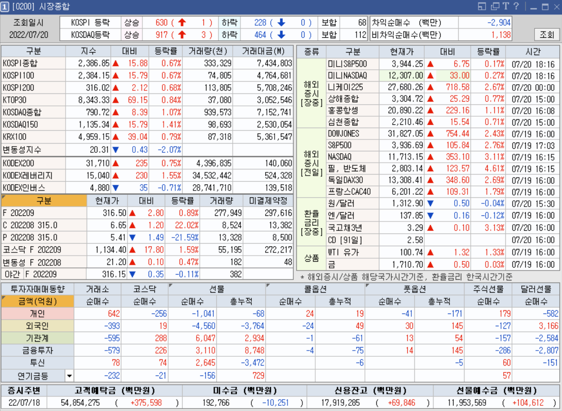The width and height of the screenshot is (562, 411).
Task: Click the 풋옵션 column header
Action: 415,289
